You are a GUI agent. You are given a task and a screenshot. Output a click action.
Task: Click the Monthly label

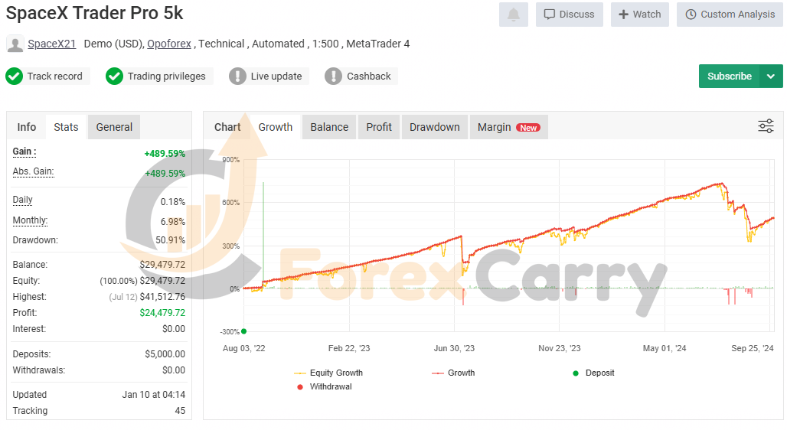(x=30, y=220)
